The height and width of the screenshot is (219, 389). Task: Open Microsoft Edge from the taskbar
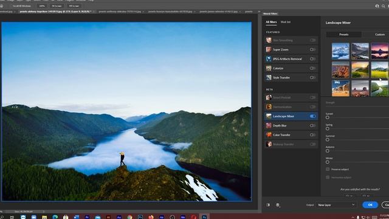[x=55, y=217]
